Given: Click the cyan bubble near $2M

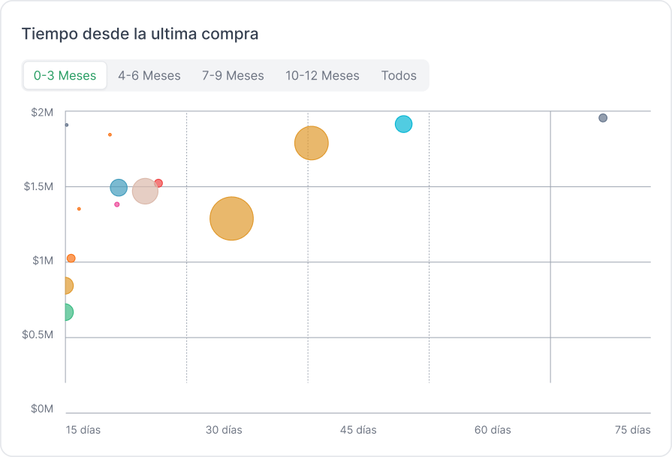Looking at the screenshot, I should (404, 124).
